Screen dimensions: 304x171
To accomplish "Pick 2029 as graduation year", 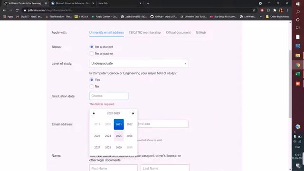I will click(119, 148).
